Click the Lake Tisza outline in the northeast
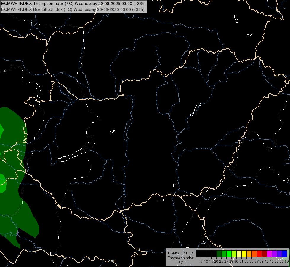The height and width of the screenshot is (267, 290). pos(196,109)
